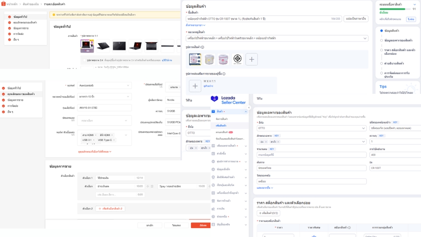Select the laptop cover image thumbnail

(87, 46)
